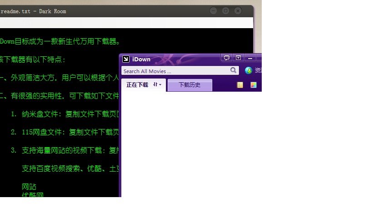Screen dimensions: 374x218
Task: Open the feedback speech bubble icon in iDown
Action: [x=226, y=58]
